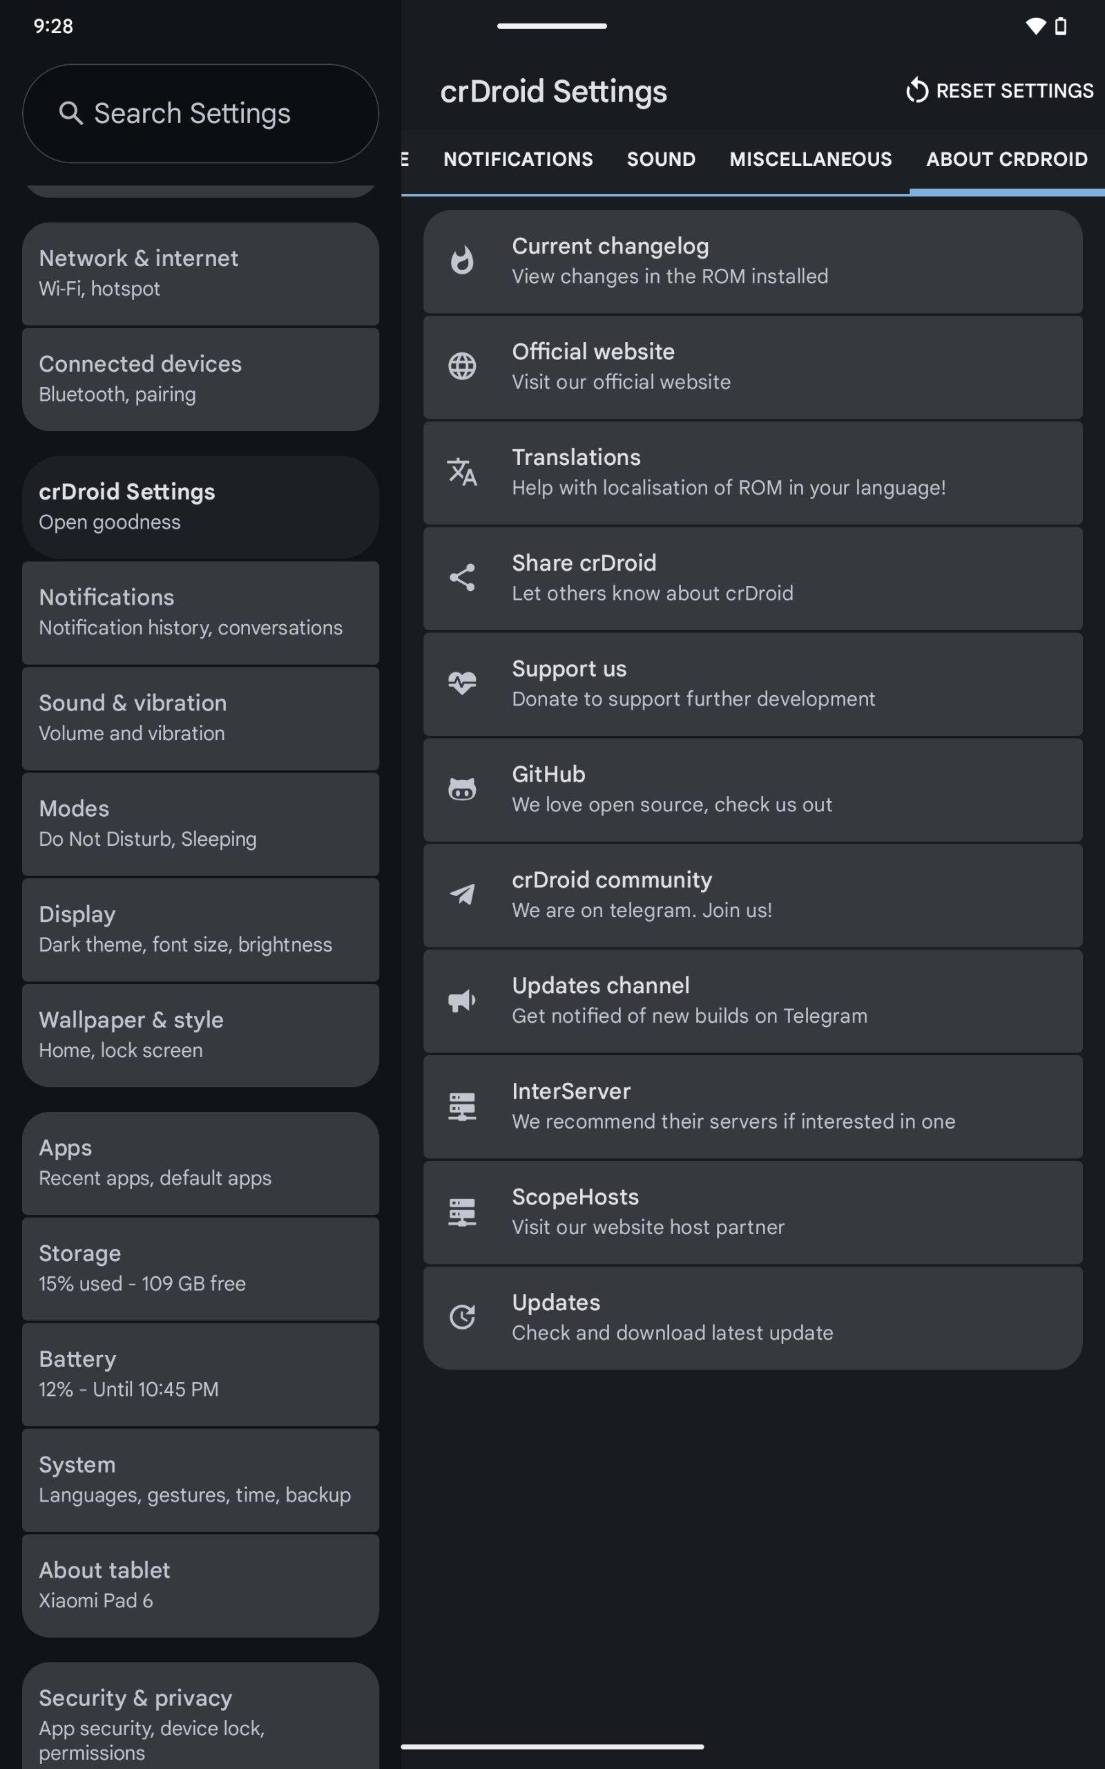The height and width of the screenshot is (1769, 1105).
Task: Click the Updates clock-refresh icon
Action: (x=462, y=1317)
